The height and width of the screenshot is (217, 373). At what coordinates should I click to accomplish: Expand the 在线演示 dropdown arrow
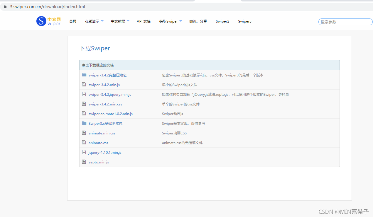102,21
